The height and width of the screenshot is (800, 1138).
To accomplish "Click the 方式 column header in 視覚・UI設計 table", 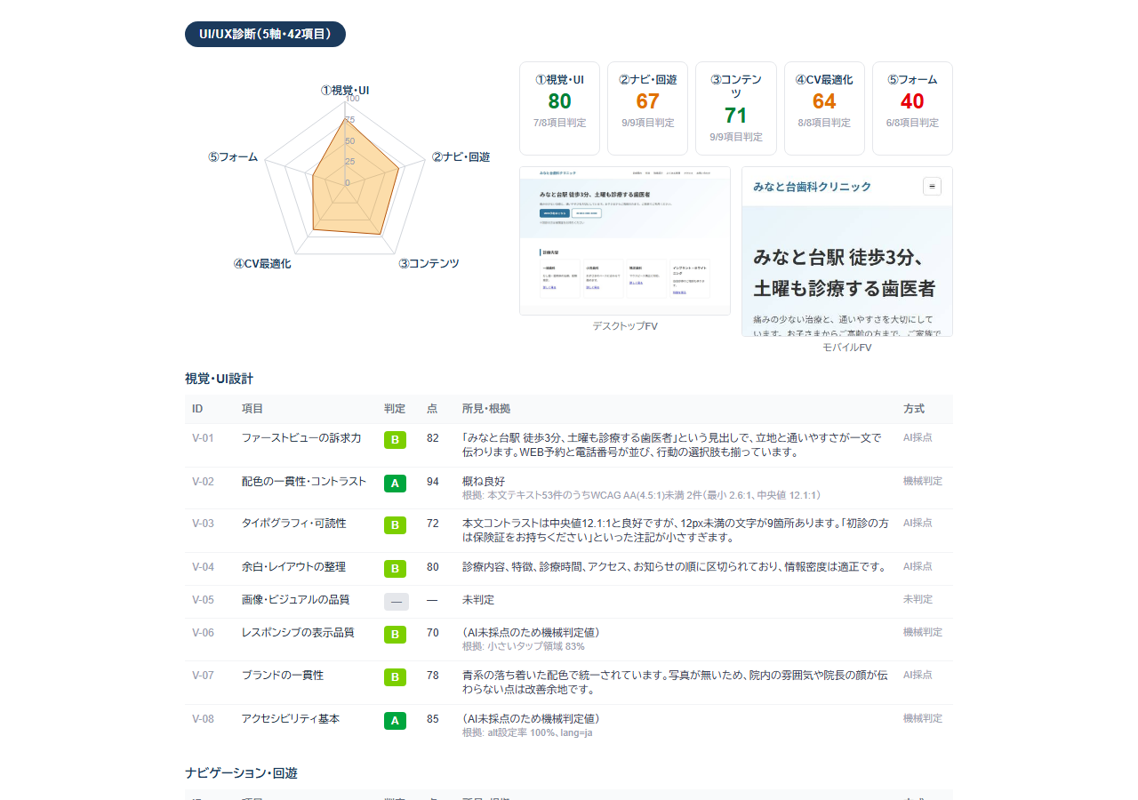I will pyautogui.click(x=914, y=409).
